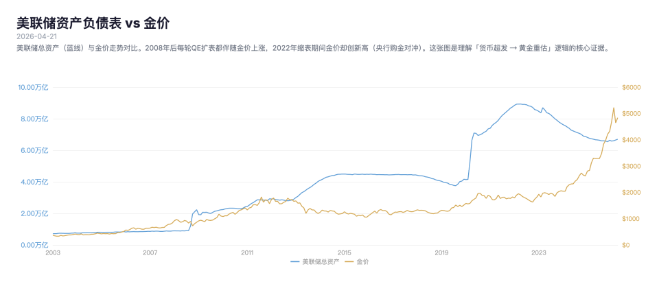Image resolution: width=659 pixels, height=284 pixels.
Task: Click the right axis label $1000
Action: point(630,219)
